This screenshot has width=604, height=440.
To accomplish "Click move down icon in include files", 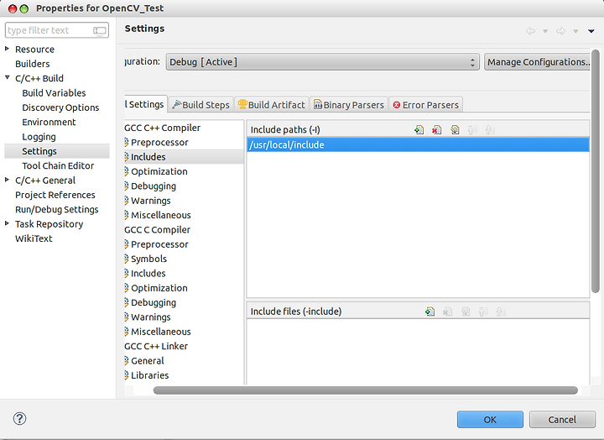I will point(500,312).
